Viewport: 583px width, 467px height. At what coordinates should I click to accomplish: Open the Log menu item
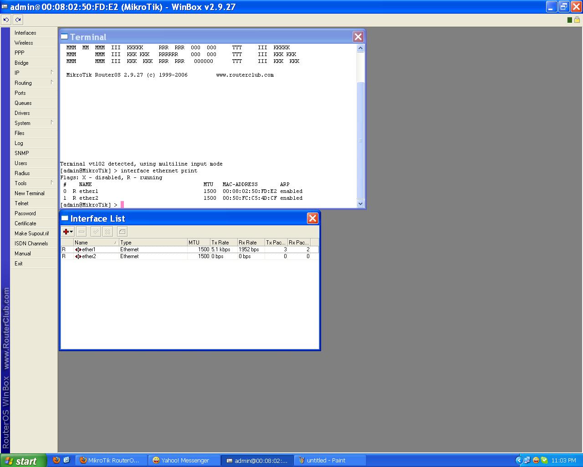click(x=34, y=143)
